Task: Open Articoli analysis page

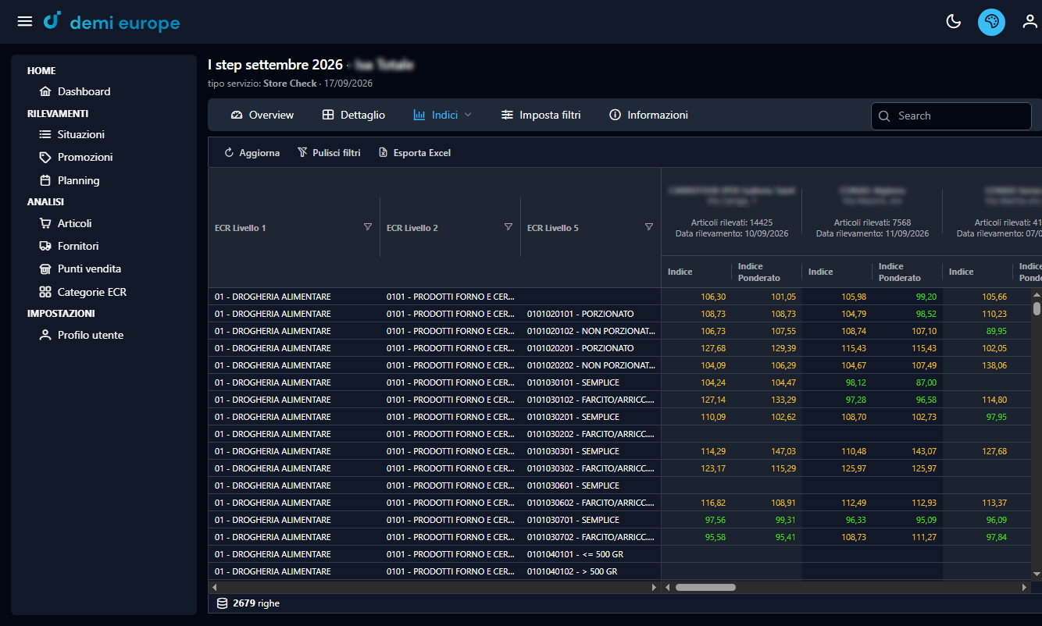Action: point(66,223)
